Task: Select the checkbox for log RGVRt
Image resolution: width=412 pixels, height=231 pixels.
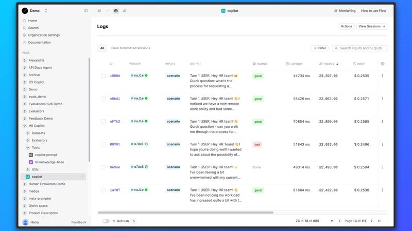Action: click(x=104, y=144)
